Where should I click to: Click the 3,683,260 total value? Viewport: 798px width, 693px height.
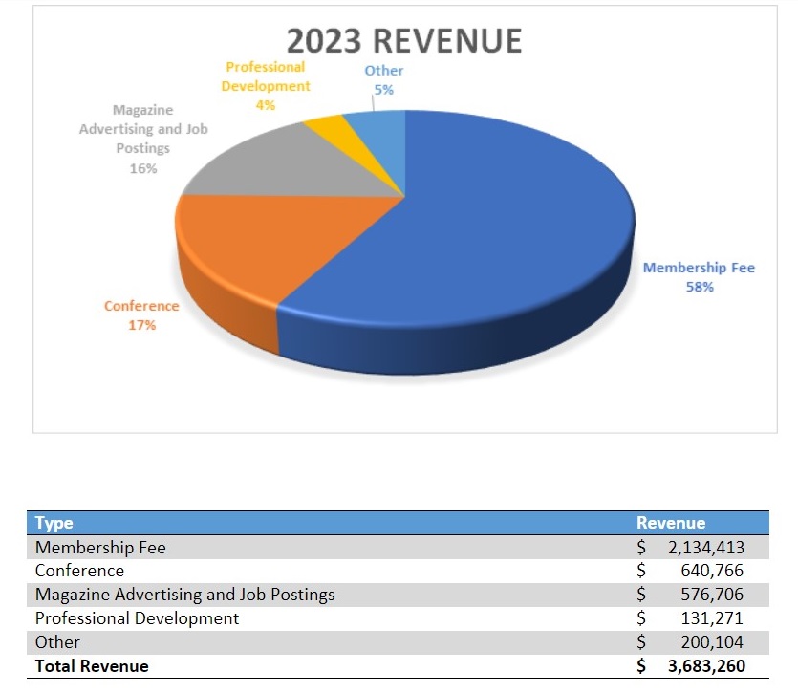click(706, 666)
